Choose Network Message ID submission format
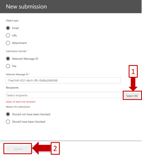The image size is (142, 158). pyautogui.click(x=8, y=59)
